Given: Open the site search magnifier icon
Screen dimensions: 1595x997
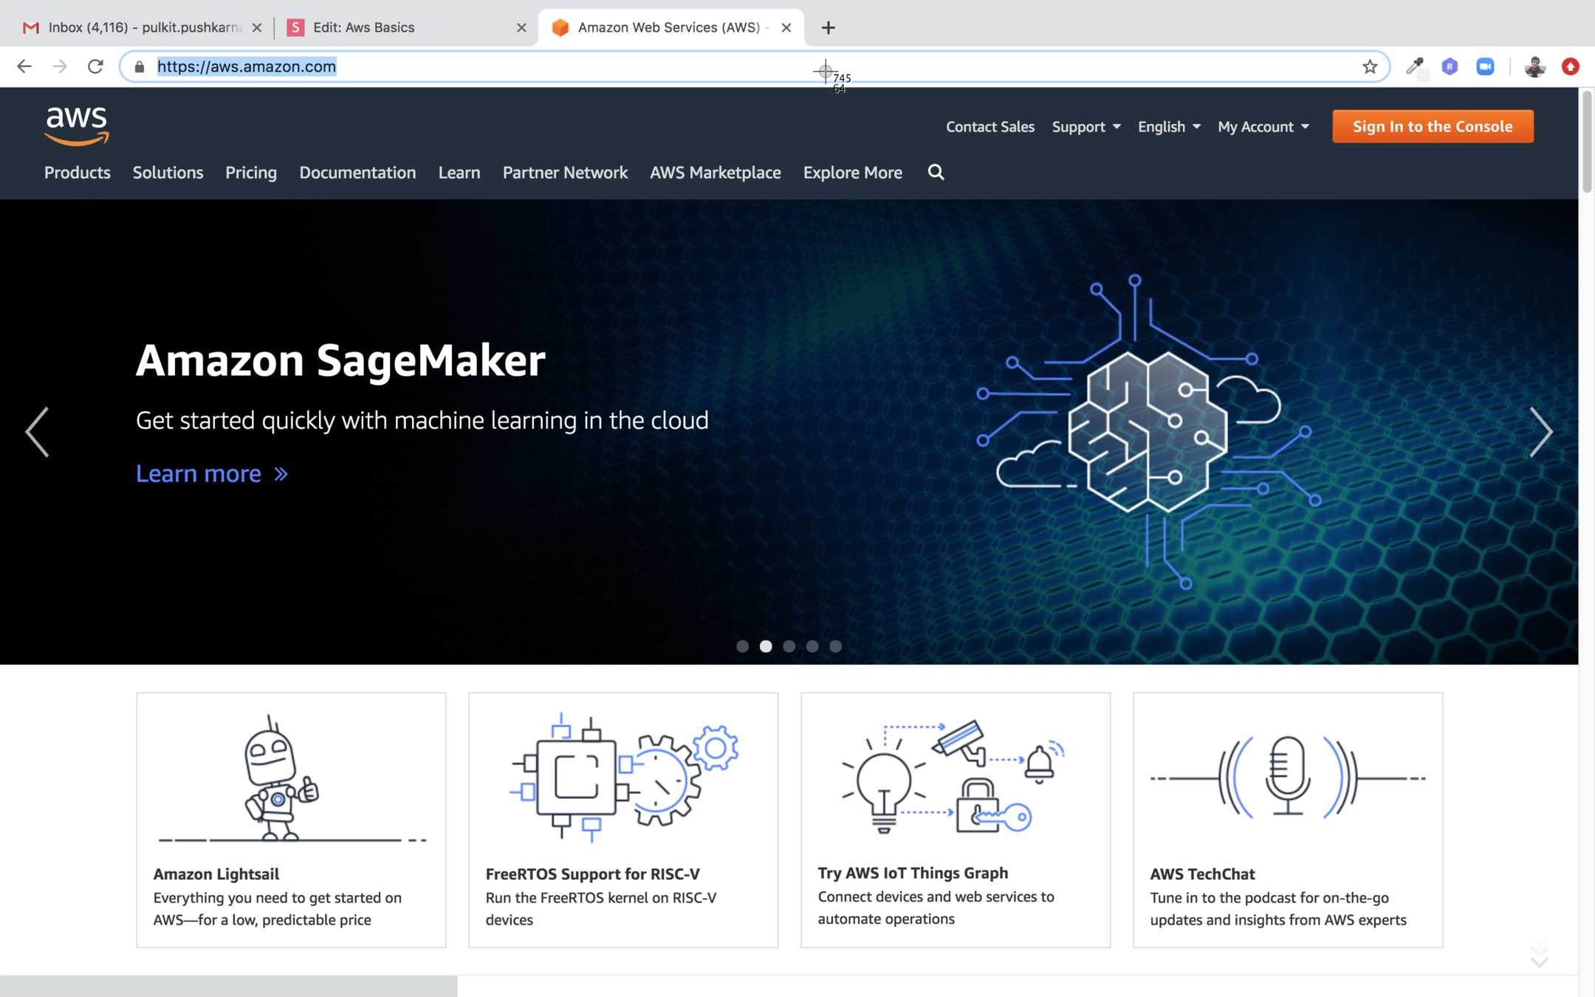Looking at the screenshot, I should pos(936,172).
